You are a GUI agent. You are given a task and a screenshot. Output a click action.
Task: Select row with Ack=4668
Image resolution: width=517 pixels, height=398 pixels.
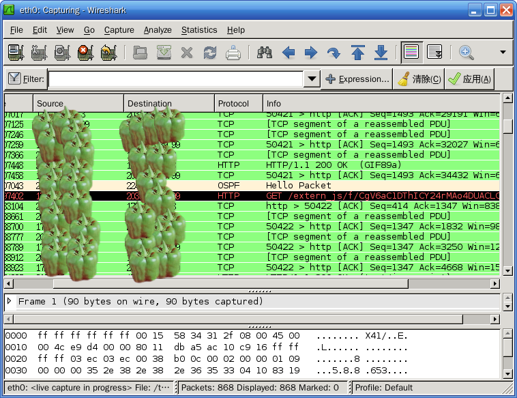pos(252,268)
